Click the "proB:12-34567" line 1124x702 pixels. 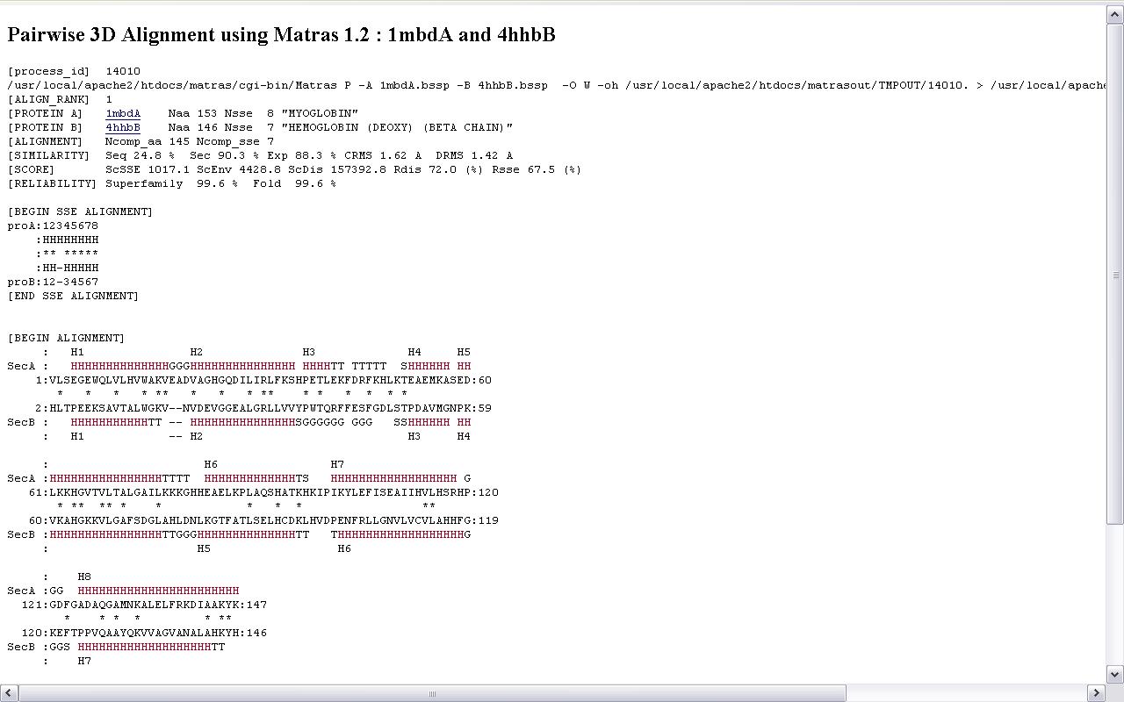click(x=53, y=282)
